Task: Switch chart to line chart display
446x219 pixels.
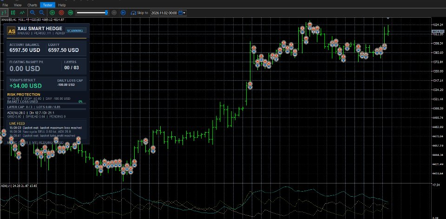Action: pyautogui.click(x=22, y=13)
